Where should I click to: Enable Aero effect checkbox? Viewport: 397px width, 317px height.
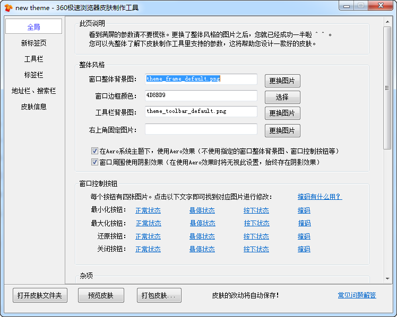click(x=95, y=151)
